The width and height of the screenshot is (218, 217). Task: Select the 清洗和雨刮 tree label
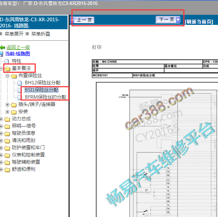[x=23, y=140]
